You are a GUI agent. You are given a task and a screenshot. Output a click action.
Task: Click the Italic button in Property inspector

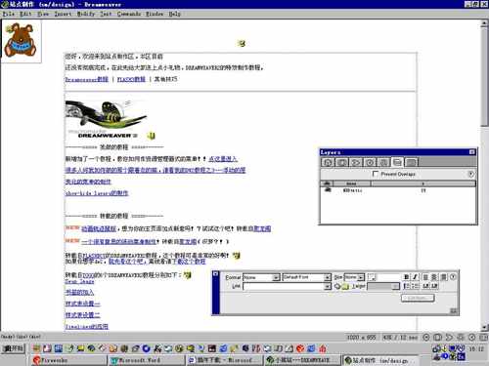click(415, 277)
